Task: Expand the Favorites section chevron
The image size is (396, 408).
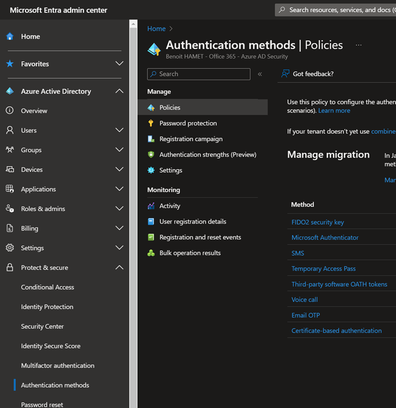Action: (x=119, y=64)
